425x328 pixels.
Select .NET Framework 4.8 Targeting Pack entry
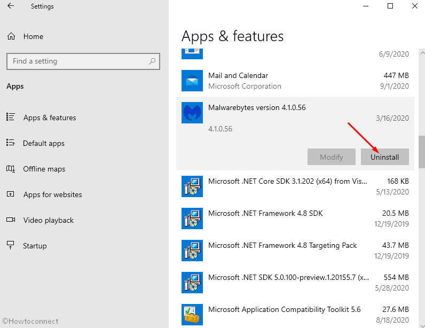pos(295,251)
